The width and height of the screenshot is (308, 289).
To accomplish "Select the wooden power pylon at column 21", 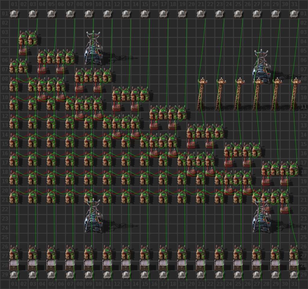I will coord(202,94).
